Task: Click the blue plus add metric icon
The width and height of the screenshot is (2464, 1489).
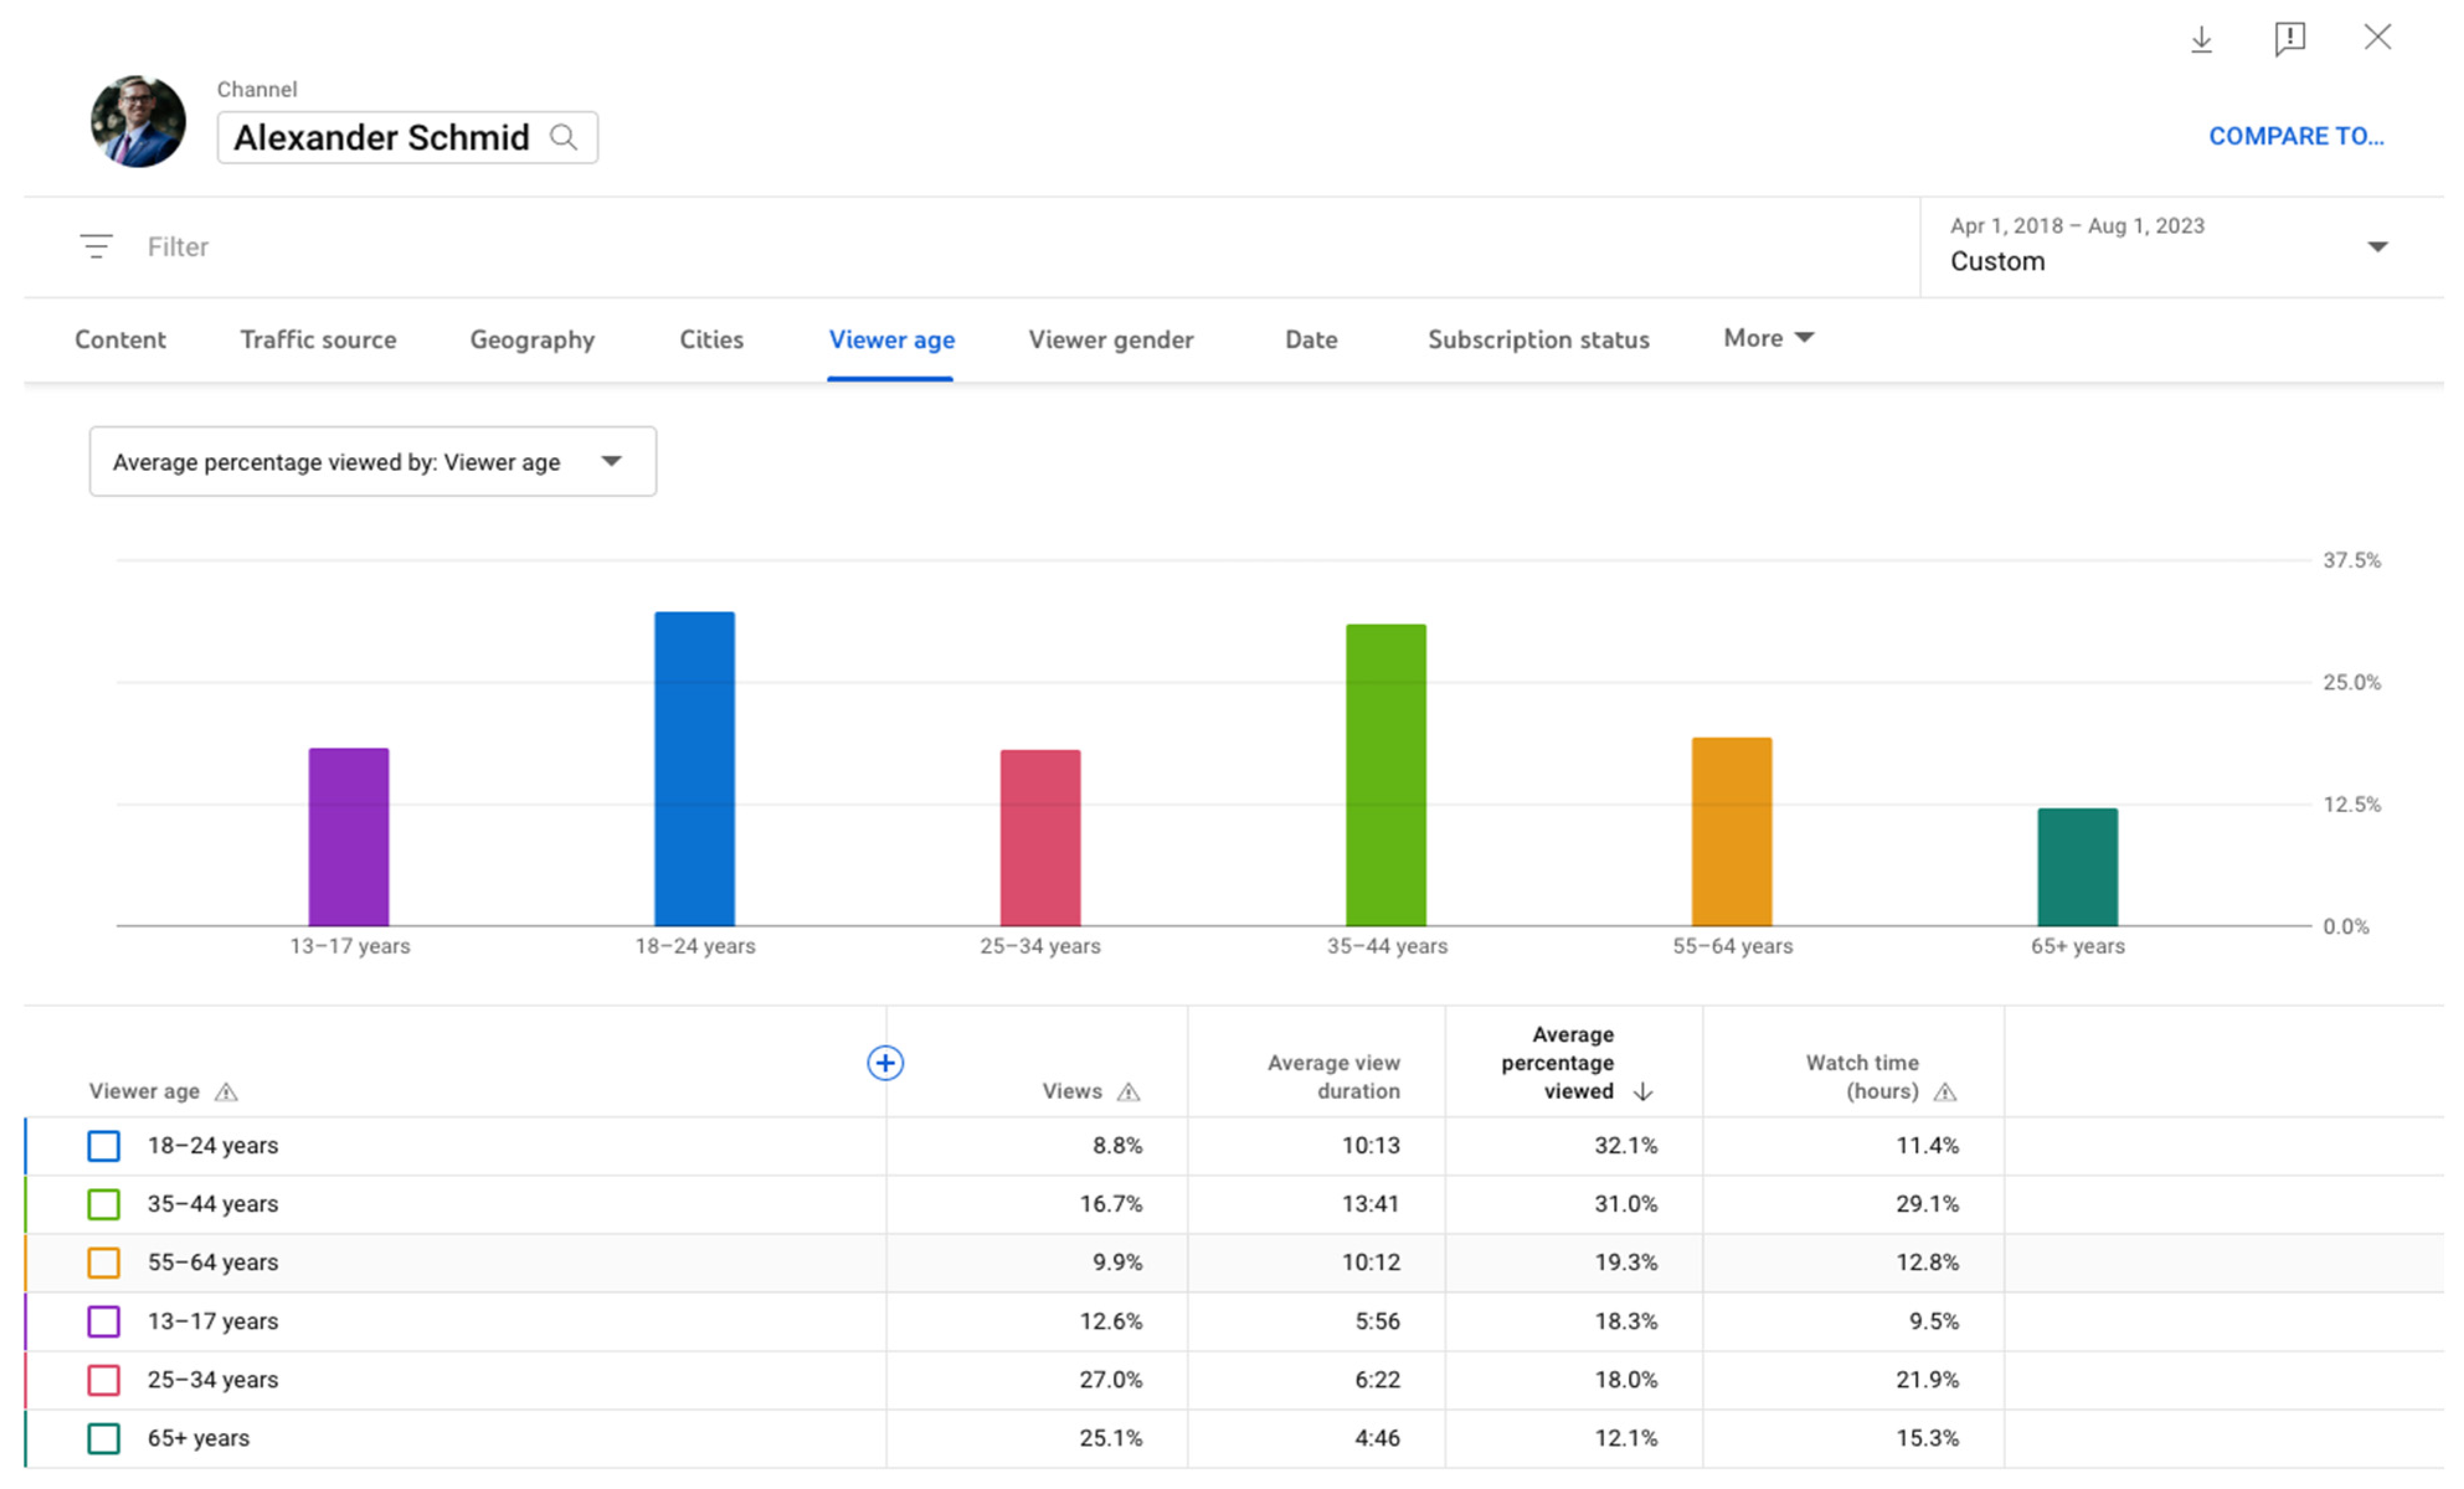Action: (885, 1062)
